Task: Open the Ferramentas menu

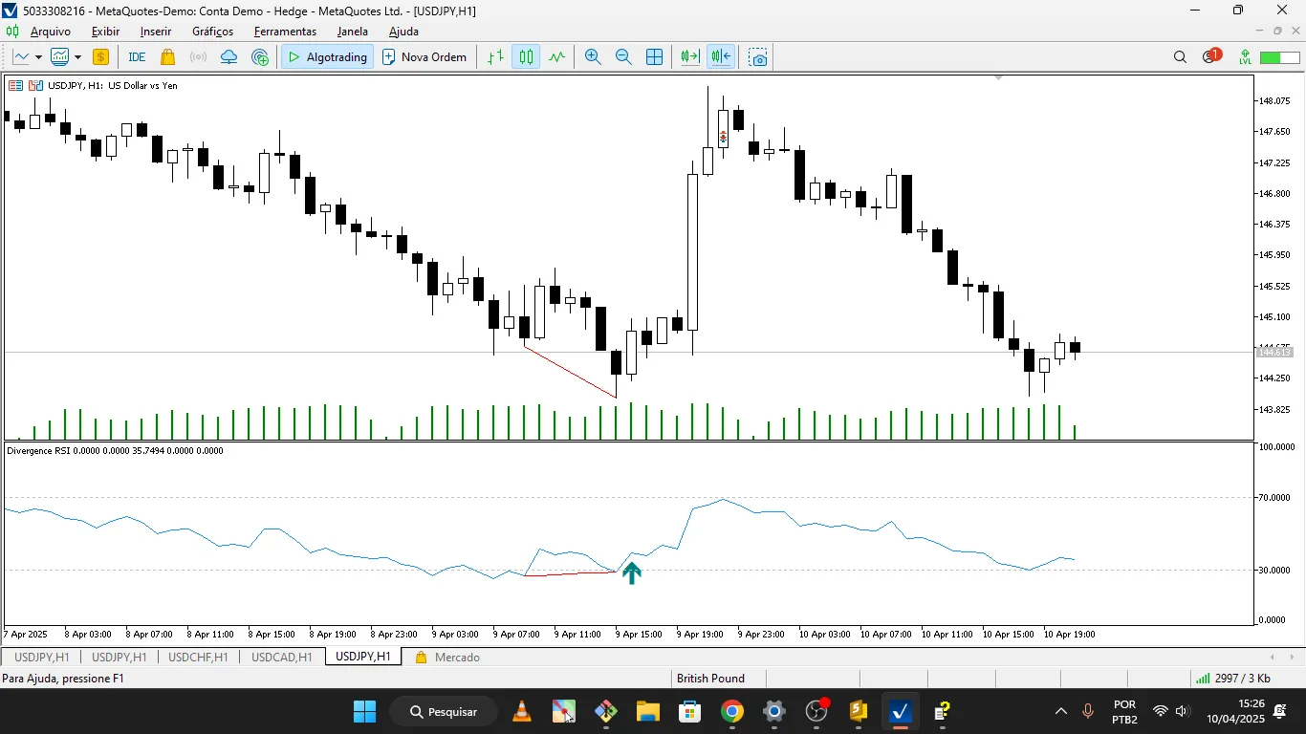Action: pyautogui.click(x=285, y=32)
